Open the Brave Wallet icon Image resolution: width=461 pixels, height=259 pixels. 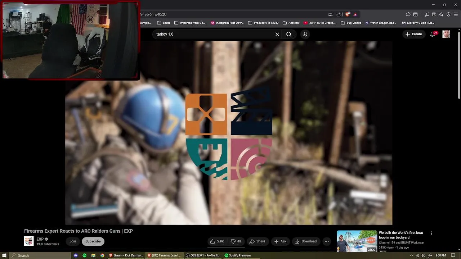pos(434,14)
